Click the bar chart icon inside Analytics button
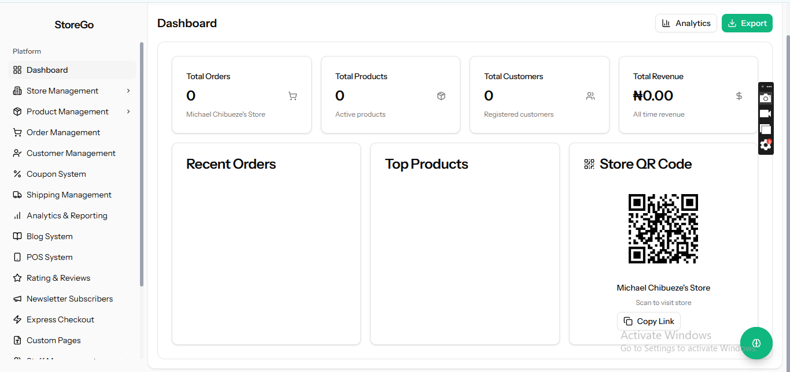Image resolution: width=790 pixels, height=372 pixels. [666, 23]
